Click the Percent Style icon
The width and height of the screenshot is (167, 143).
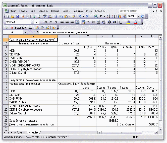pos(88,22)
